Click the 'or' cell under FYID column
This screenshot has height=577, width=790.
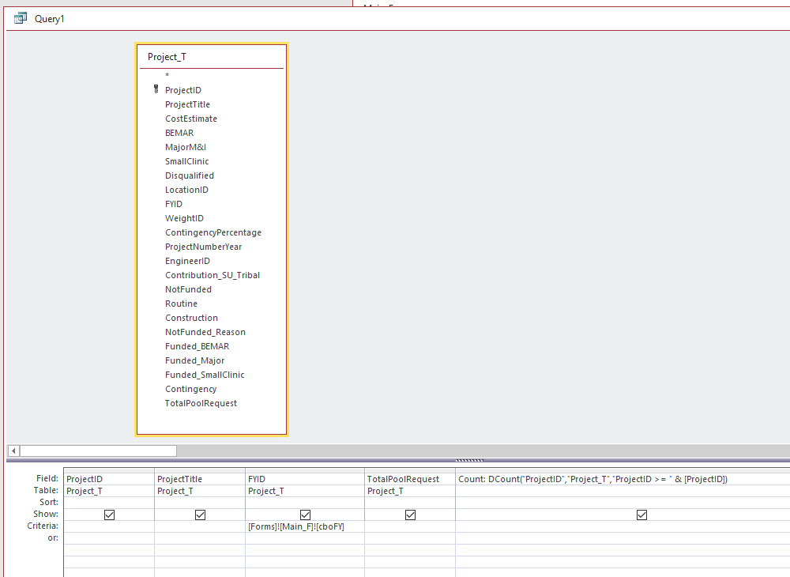pos(305,538)
